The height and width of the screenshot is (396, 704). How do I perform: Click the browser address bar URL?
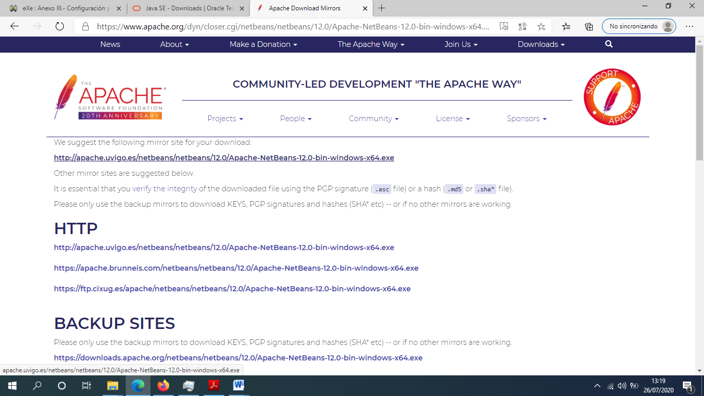point(293,26)
